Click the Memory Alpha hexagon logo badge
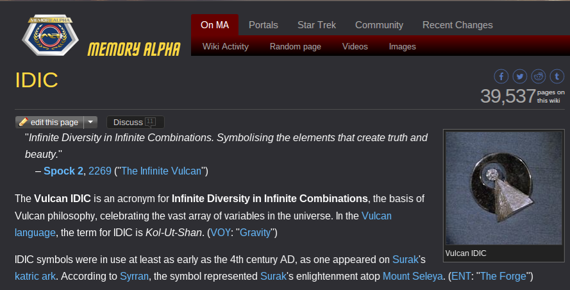Screen dimensions: 570x290 [50, 36]
